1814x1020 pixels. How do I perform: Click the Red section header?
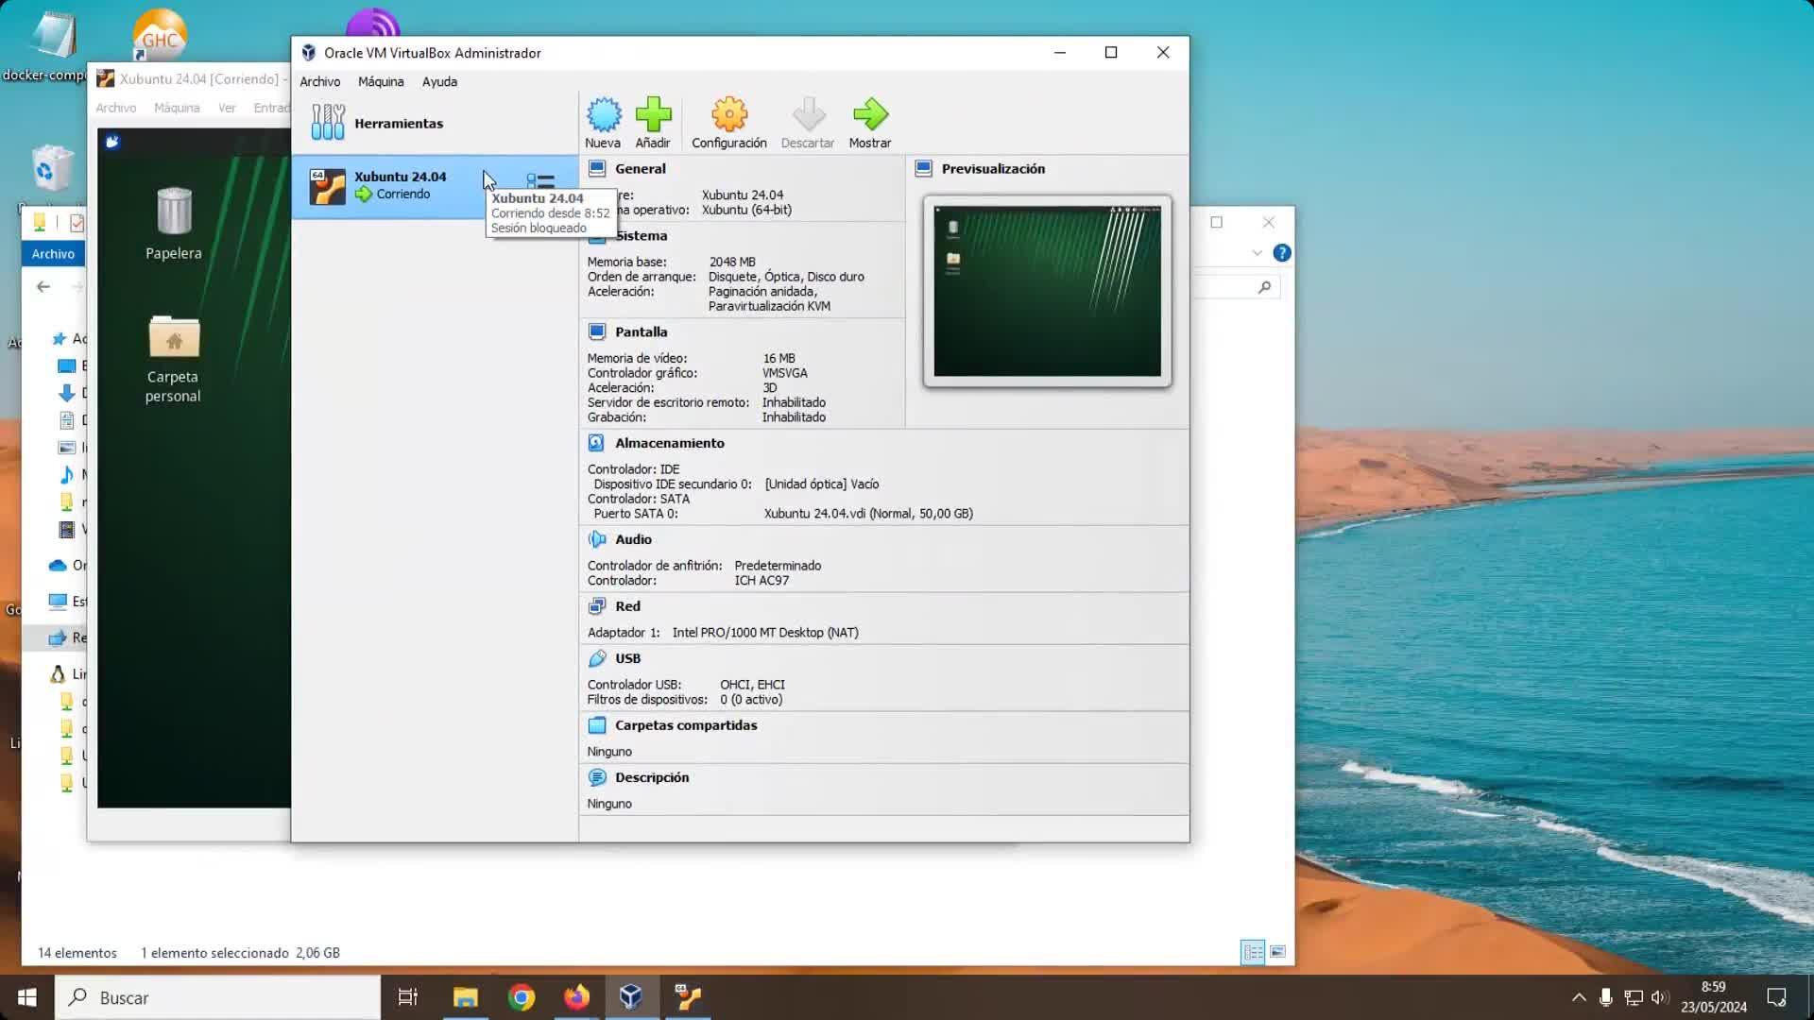pos(627,606)
